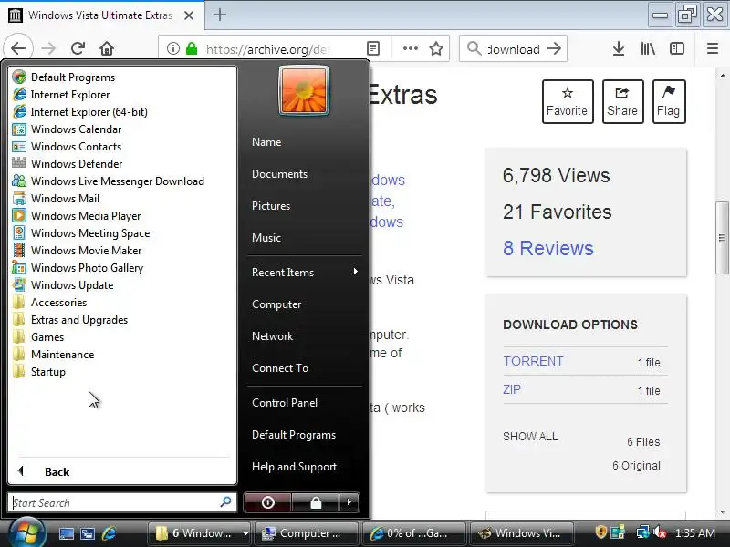
Task: Expand Extras and Upgrades folder
Action: coord(70,320)
